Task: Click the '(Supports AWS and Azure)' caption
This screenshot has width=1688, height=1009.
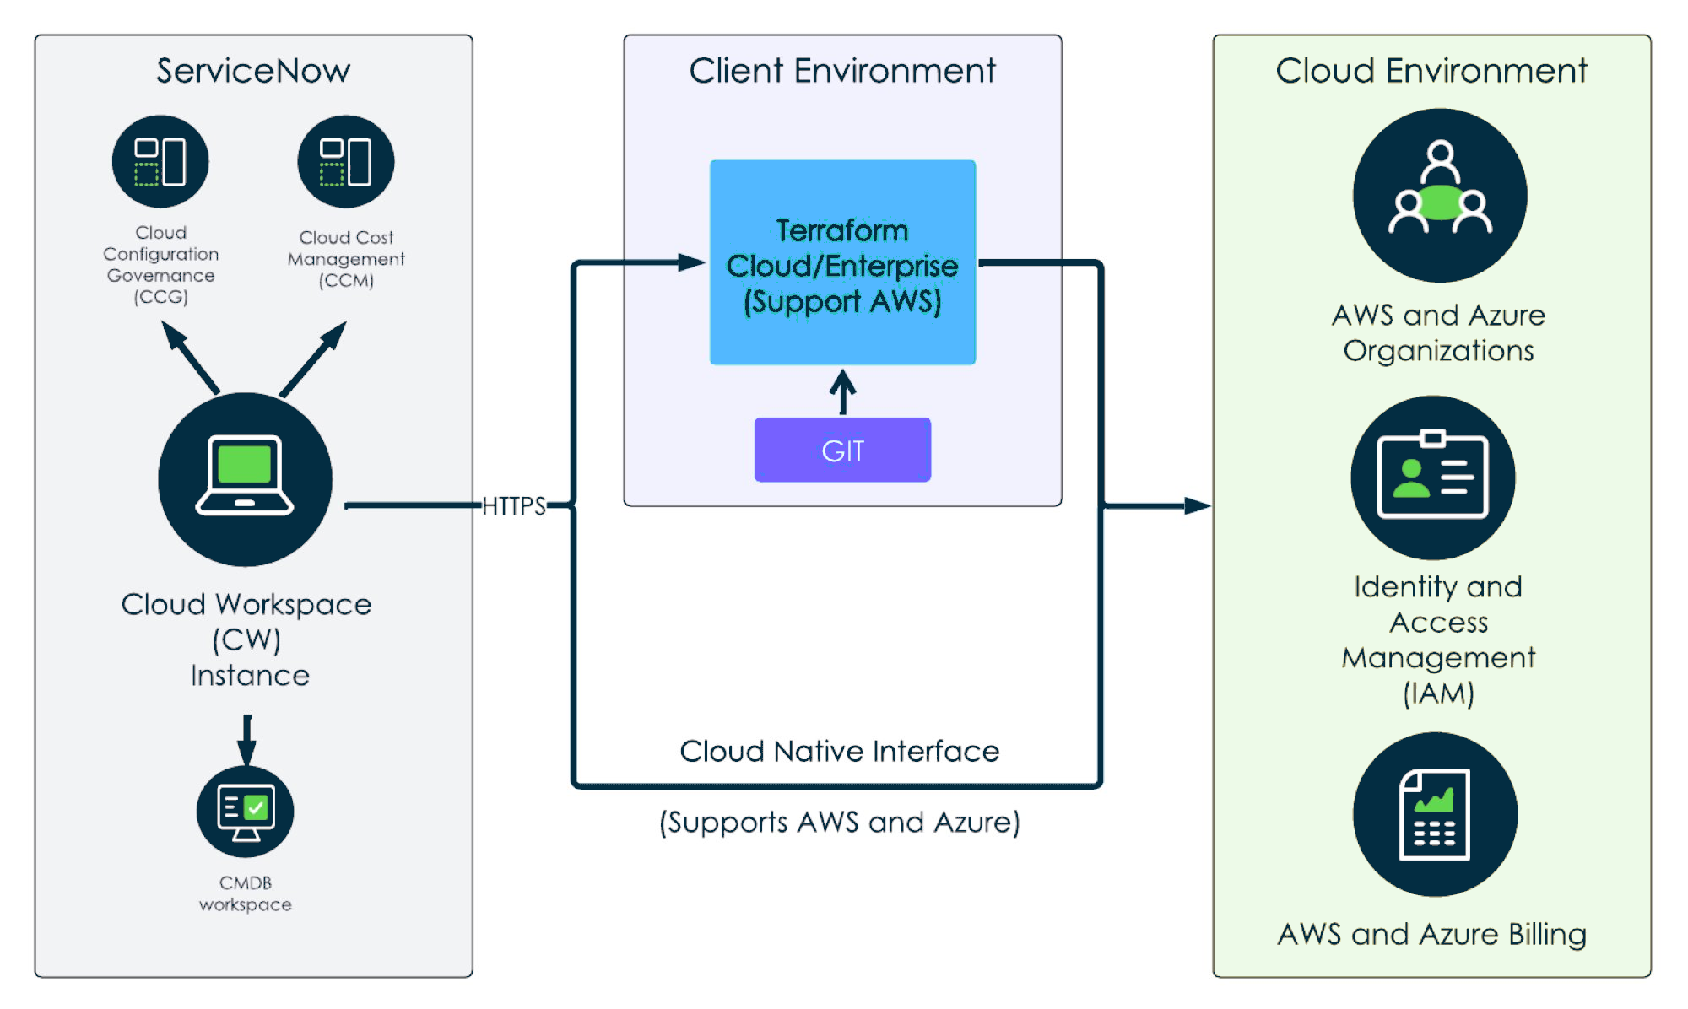Action: click(840, 822)
